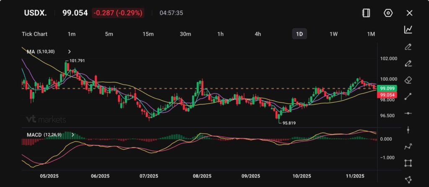Viewport: 429px width, 187px height.
Task: Expand the MACD (12,26,9) indicator settings
Action: click(73, 135)
